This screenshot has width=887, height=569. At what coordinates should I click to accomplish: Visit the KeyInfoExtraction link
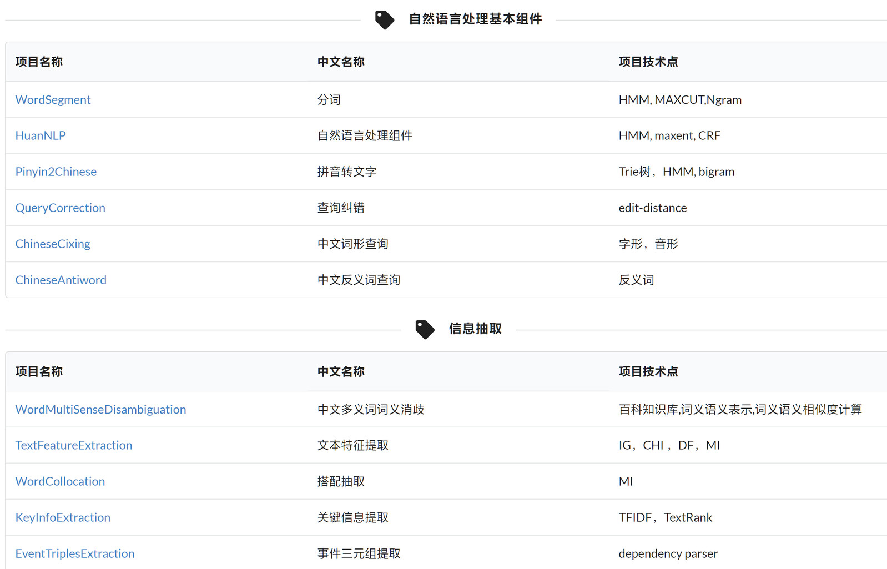pyautogui.click(x=63, y=518)
